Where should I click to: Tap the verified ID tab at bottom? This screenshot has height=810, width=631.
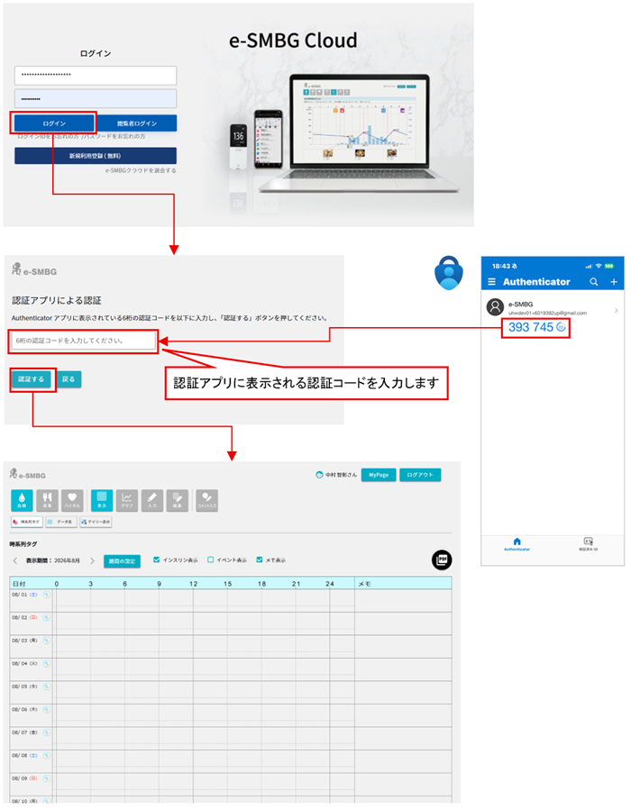(x=588, y=544)
